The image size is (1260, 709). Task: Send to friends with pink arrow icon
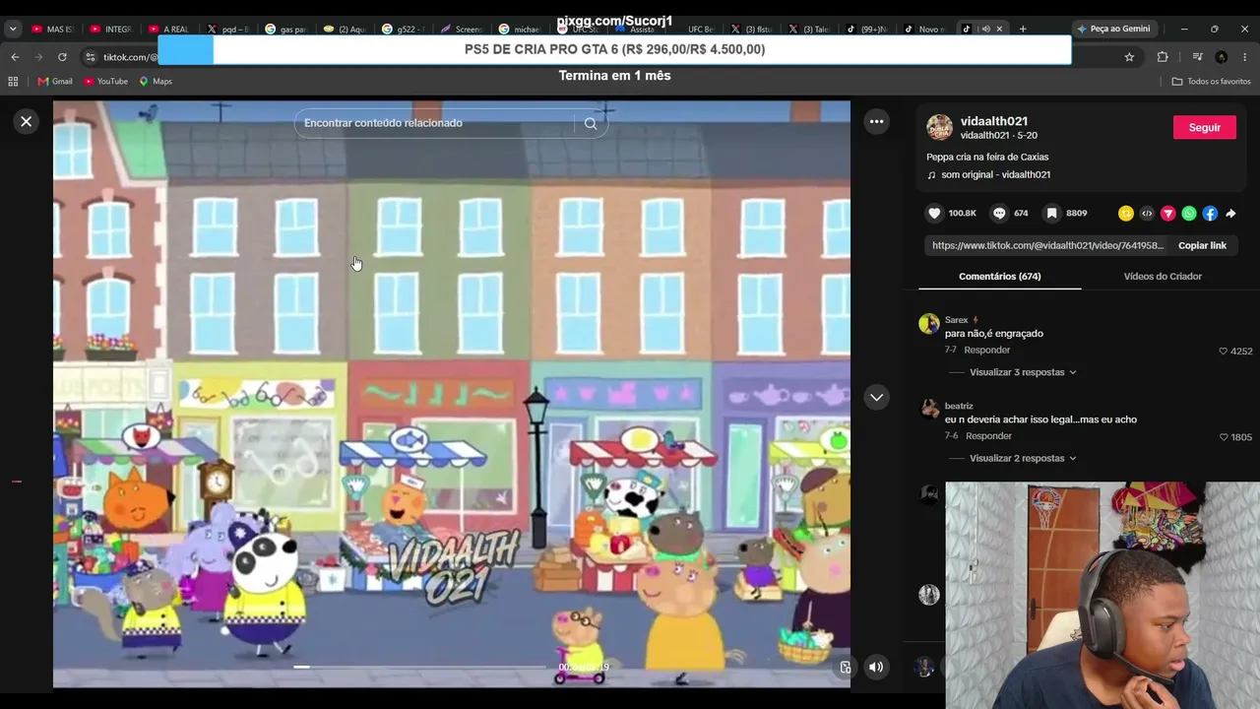1168,213
